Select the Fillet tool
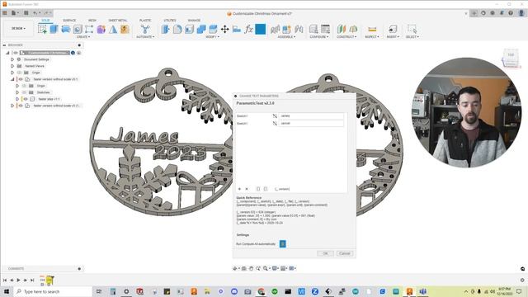This screenshot has height=297, width=528. click(x=177, y=30)
